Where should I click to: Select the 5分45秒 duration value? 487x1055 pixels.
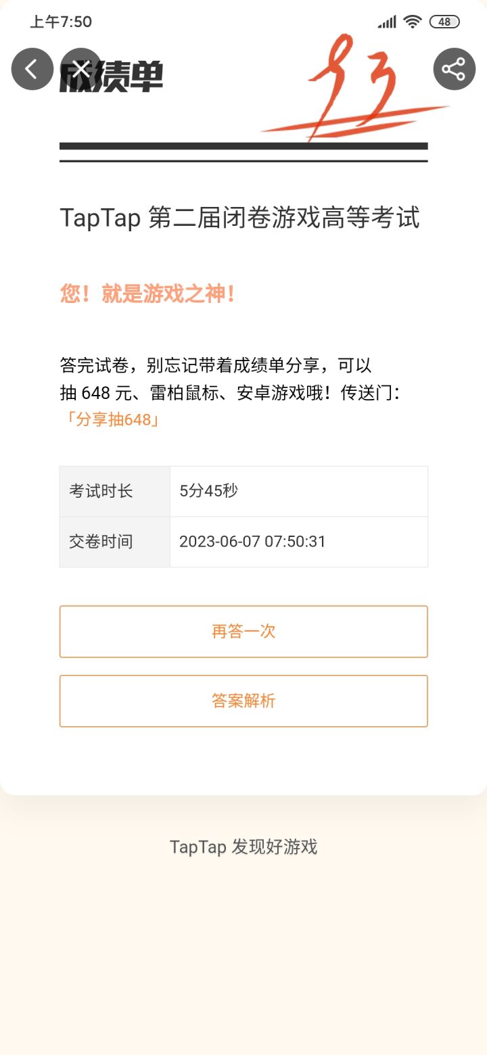208,492
